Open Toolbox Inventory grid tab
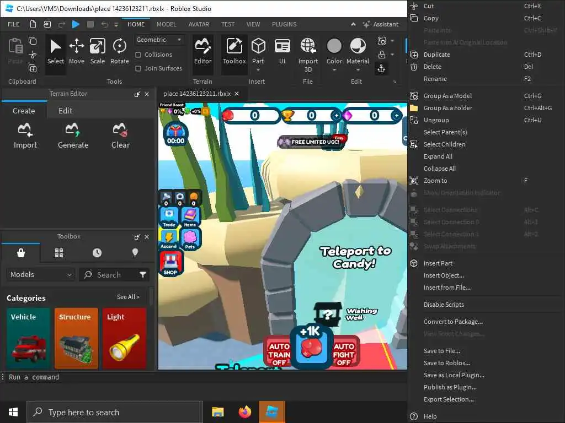 pyautogui.click(x=59, y=253)
